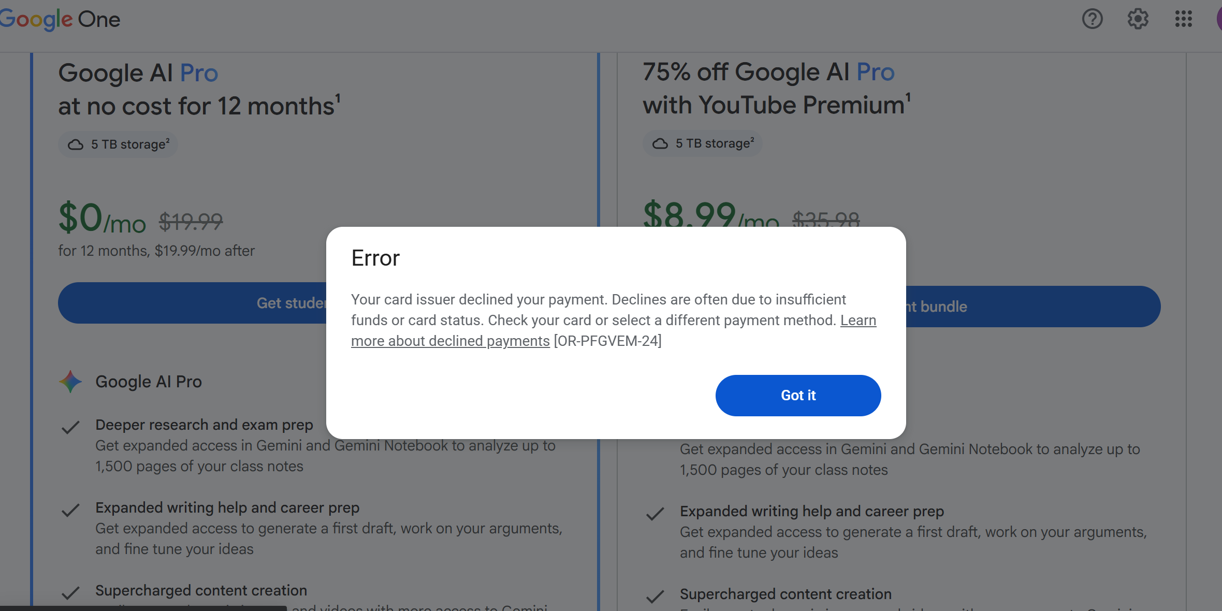Click the checkmark beside right Expanded writing help

(655, 514)
